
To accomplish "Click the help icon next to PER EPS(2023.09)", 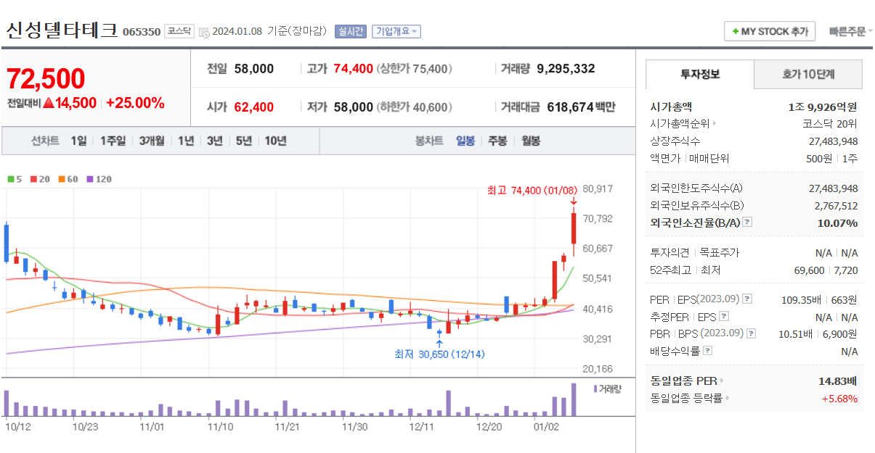I will tap(747, 299).
